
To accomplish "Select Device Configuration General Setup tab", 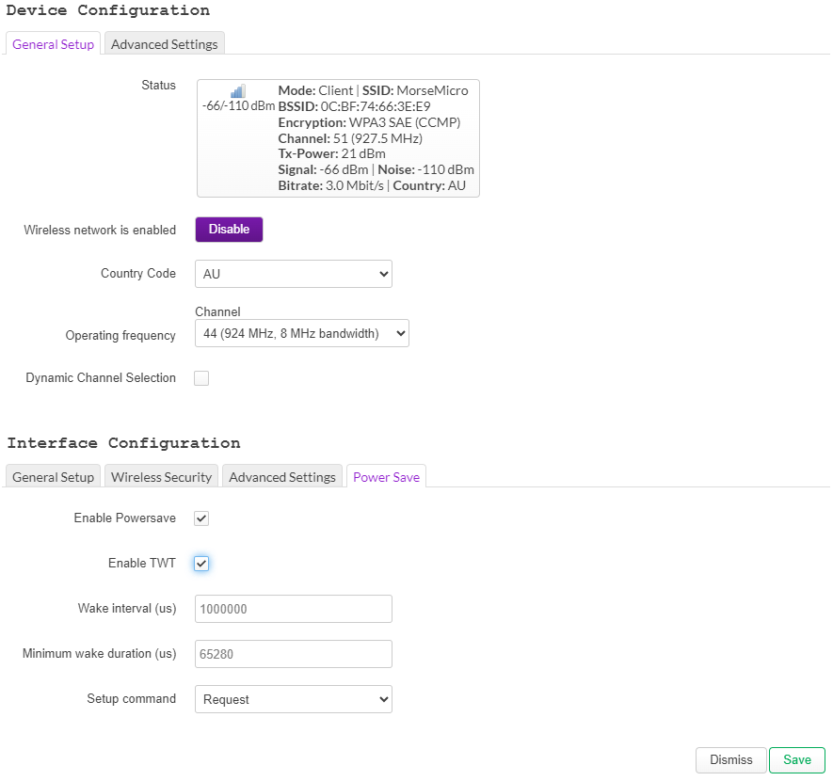I will [x=53, y=44].
